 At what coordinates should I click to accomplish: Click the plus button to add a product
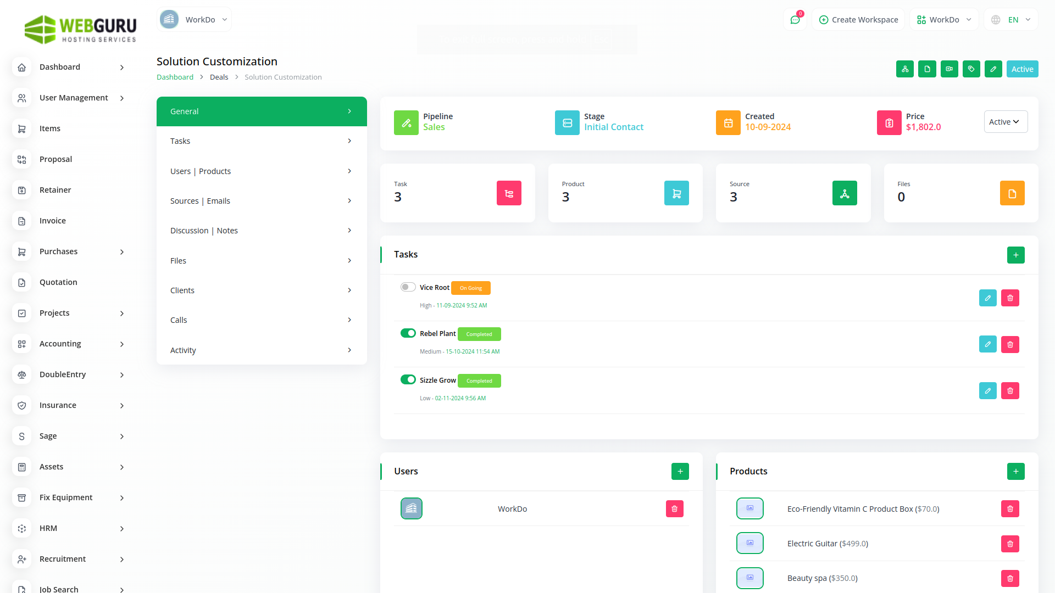1015,471
